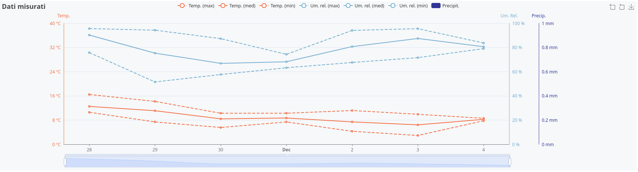
Task: Click the top drag grip of the zoom slider
Action: tap(287, 155)
